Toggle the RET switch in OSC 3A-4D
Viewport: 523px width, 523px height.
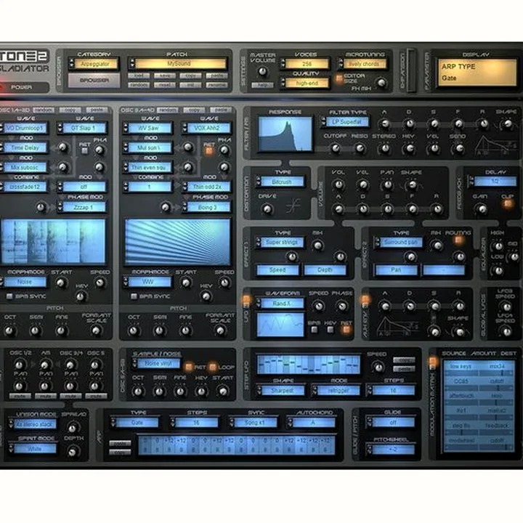tap(209, 151)
